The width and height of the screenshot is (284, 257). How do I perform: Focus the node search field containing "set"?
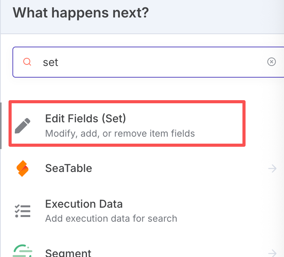click(148, 62)
